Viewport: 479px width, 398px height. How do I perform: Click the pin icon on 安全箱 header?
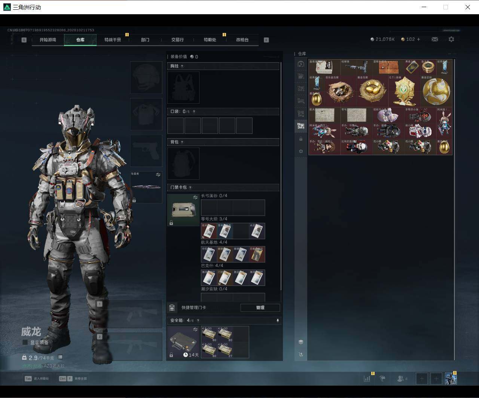277,321
